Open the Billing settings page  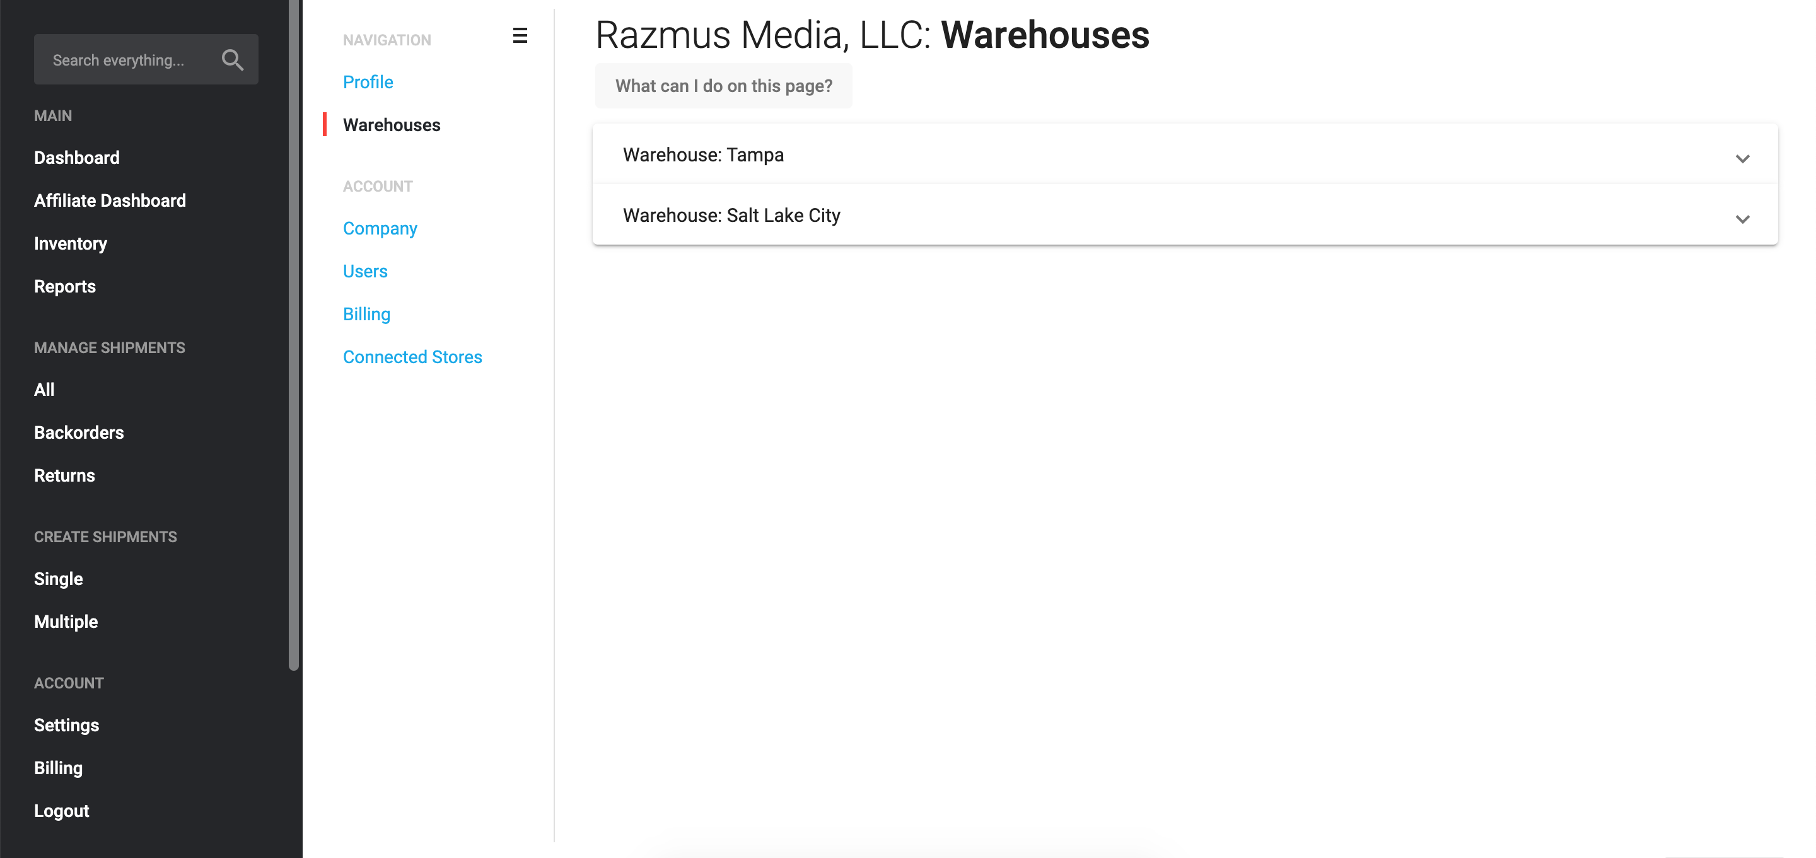click(x=366, y=314)
